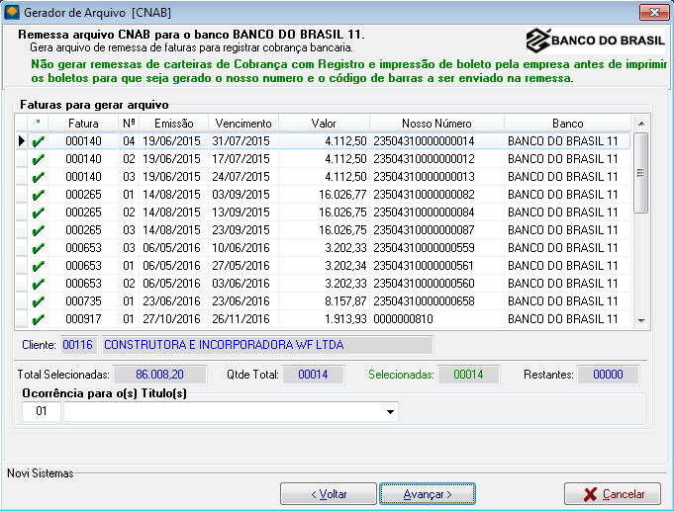674x511 pixels.
Task: Click row pointer arrow beside fatura 000140 parcela 04
Action: pos(22,141)
